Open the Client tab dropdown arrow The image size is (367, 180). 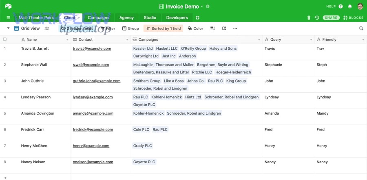(79, 17)
